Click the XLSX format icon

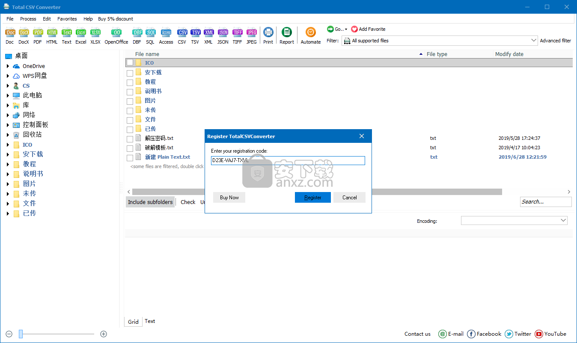click(x=95, y=33)
